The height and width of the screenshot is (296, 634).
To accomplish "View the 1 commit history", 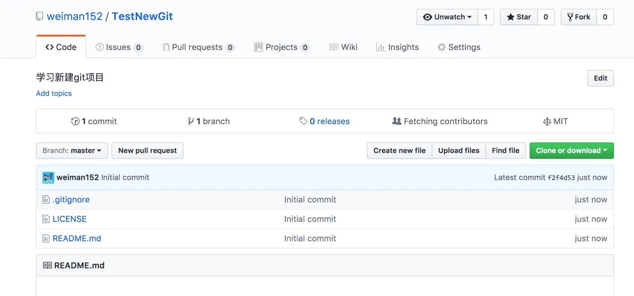I will [94, 121].
